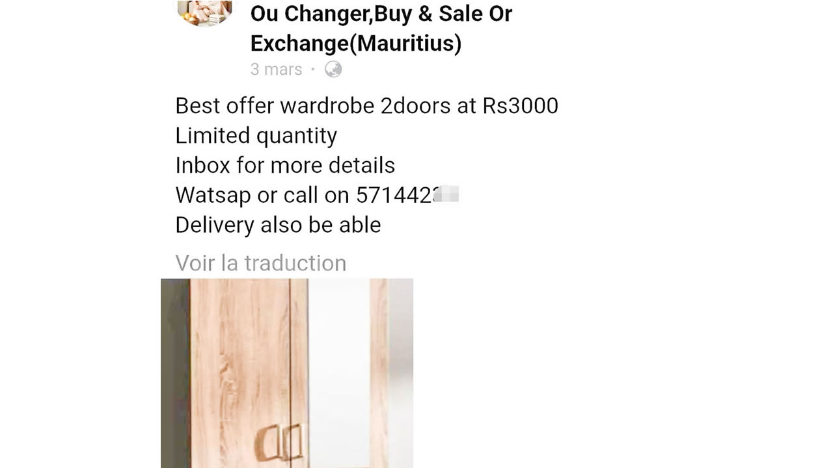Click the "Best offer wardrobe" text
The image size is (833, 468).
[x=275, y=105]
